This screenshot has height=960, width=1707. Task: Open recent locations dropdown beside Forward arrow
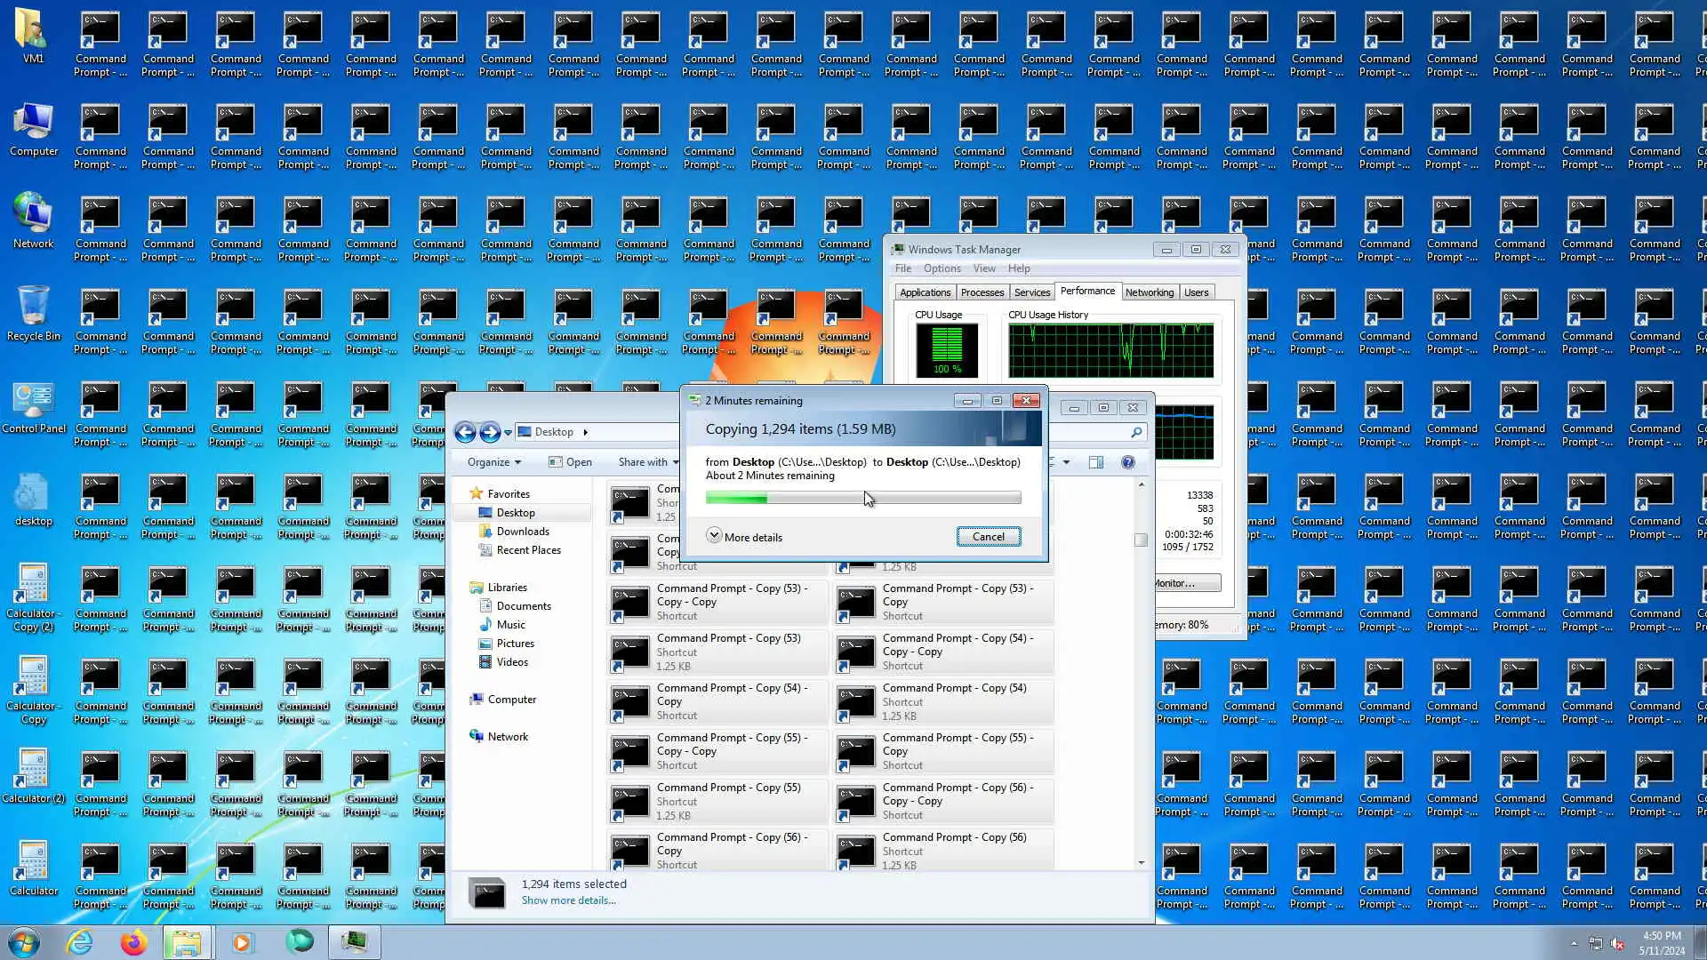[x=508, y=433]
